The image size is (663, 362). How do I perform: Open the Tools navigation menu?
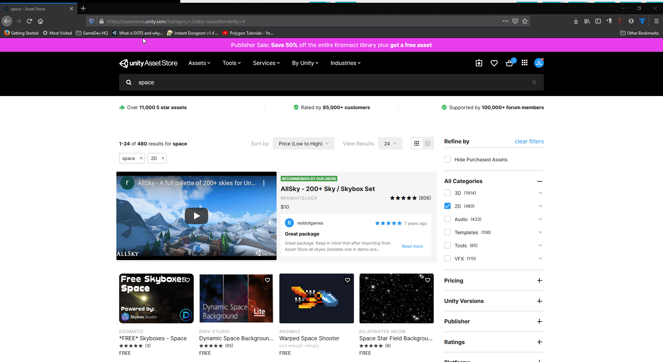232,63
